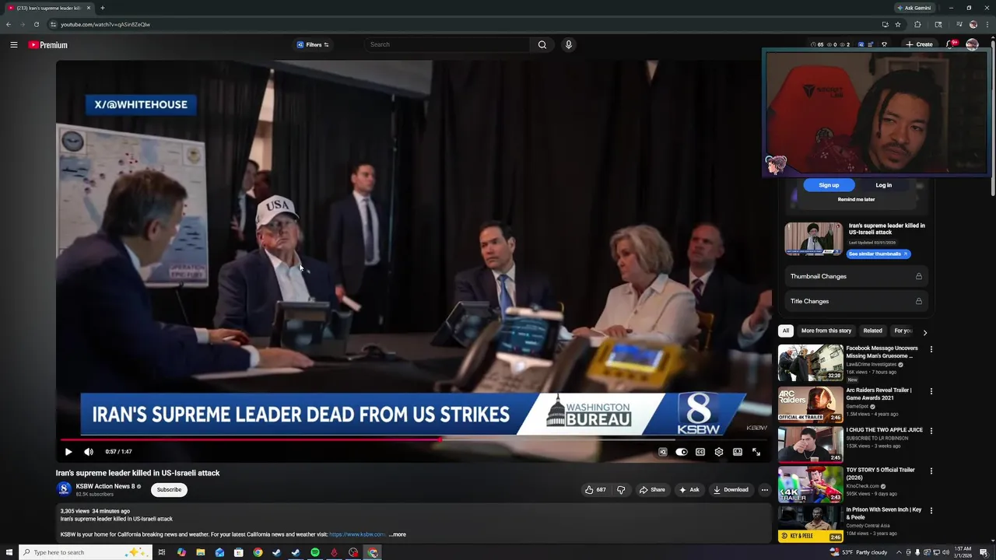Reload the page in Chrome

[x=37, y=24]
